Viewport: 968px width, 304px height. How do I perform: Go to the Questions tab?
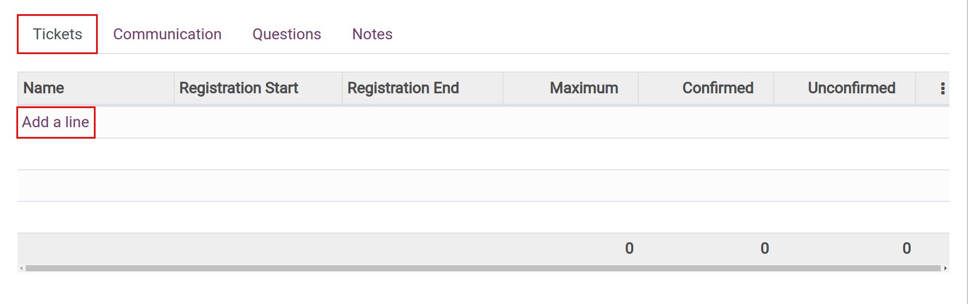point(287,34)
